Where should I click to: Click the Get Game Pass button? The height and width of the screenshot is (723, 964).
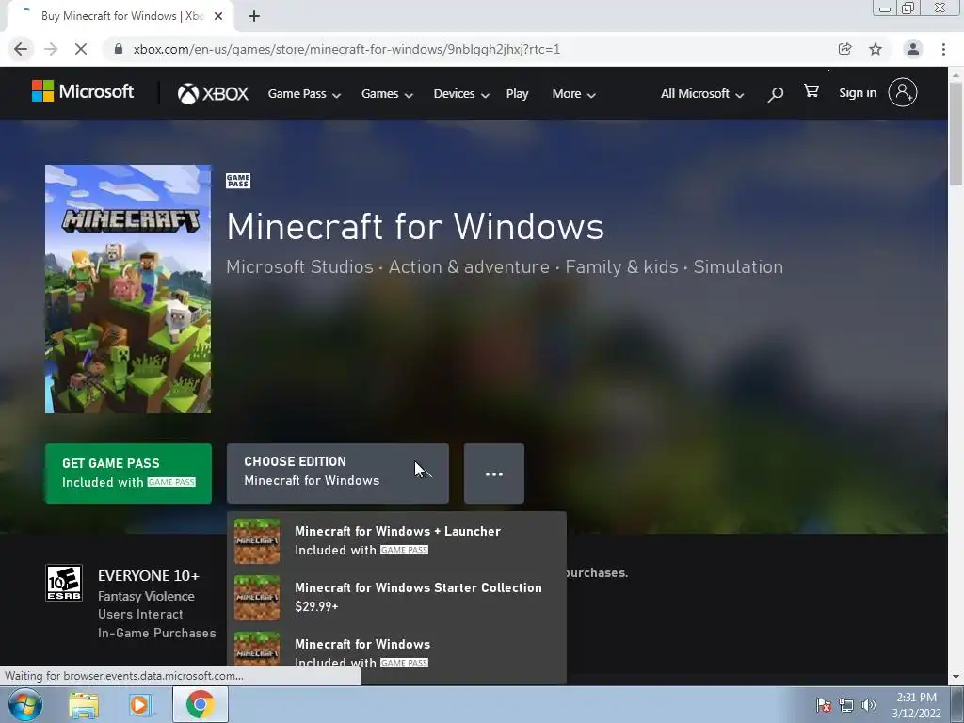click(x=128, y=474)
